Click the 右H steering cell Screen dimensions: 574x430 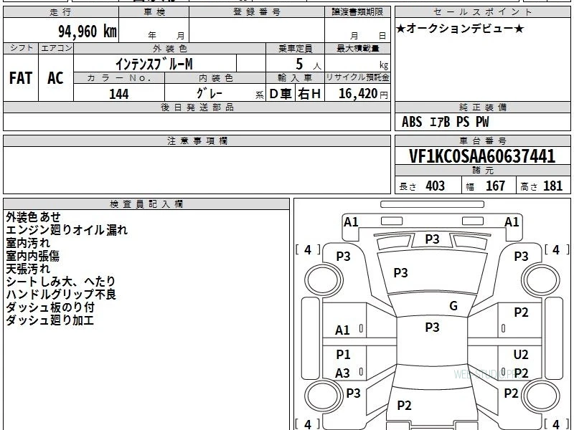(x=310, y=94)
